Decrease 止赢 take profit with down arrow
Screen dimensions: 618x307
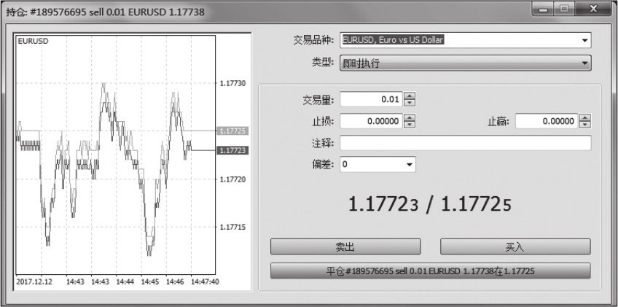pos(585,125)
